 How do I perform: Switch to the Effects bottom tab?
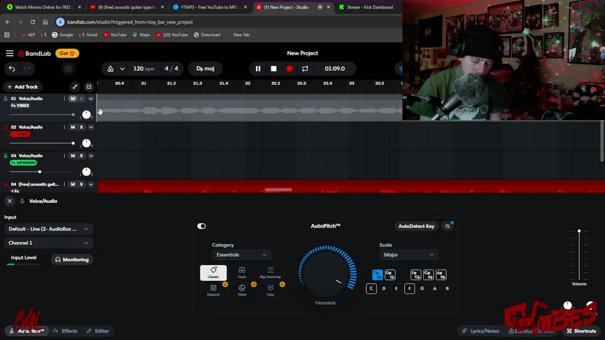coord(65,331)
